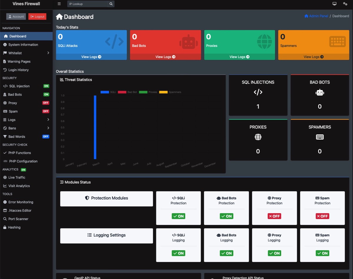Open View Logs for SQLi Attacks
Screen dimensions: 353x279
click(91, 57)
